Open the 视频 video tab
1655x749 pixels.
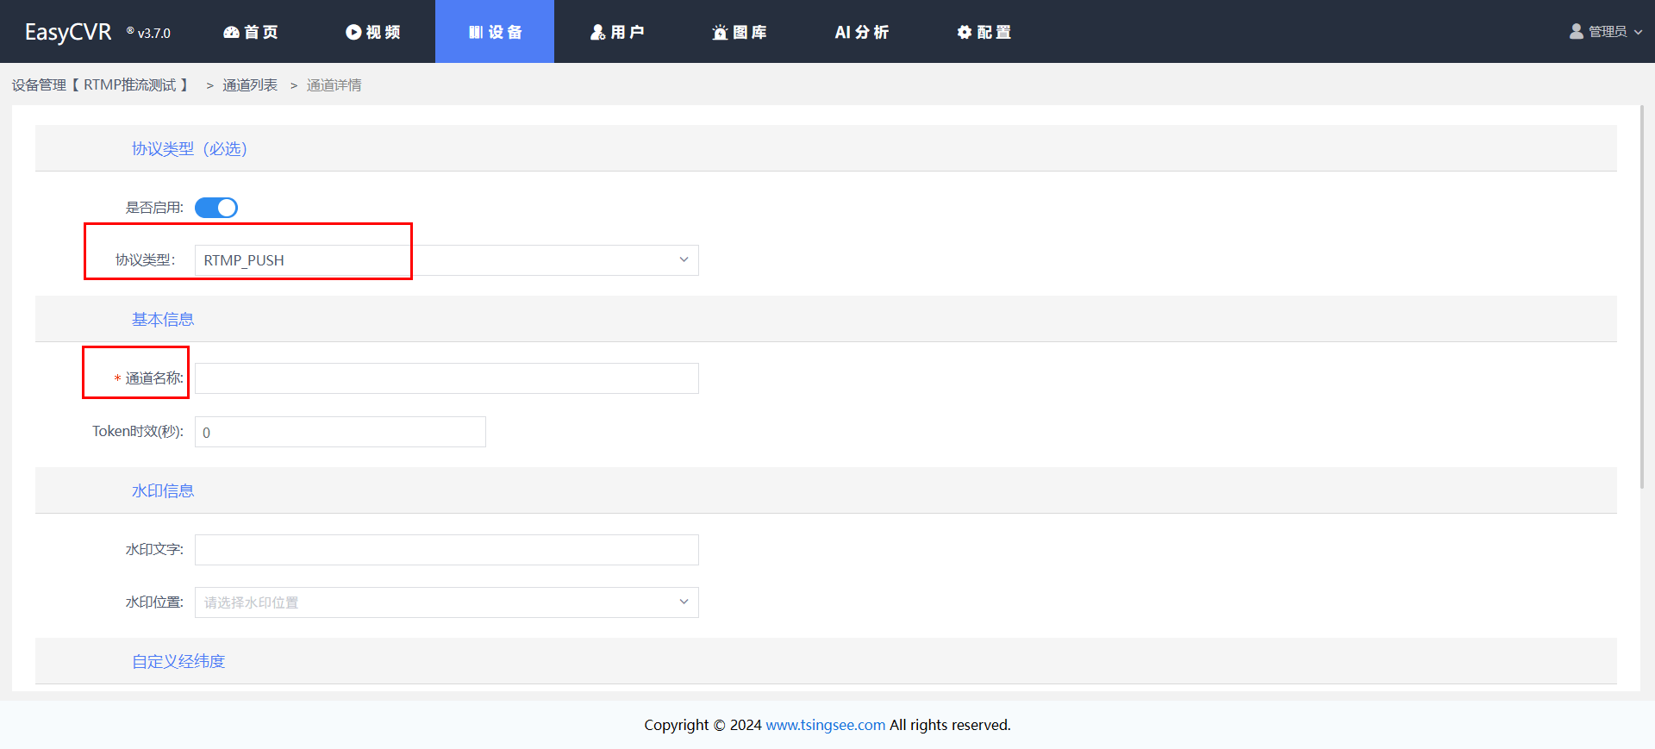point(373,32)
